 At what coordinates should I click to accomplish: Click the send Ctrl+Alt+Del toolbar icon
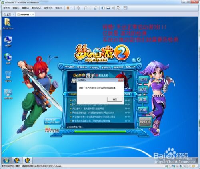(x=78, y=8)
